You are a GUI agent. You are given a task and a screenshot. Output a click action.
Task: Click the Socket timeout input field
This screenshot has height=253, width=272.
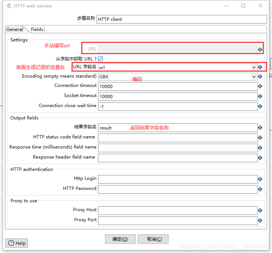coord(178,96)
